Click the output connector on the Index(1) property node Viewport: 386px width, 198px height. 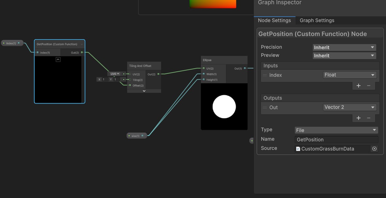(x=19, y=43)
